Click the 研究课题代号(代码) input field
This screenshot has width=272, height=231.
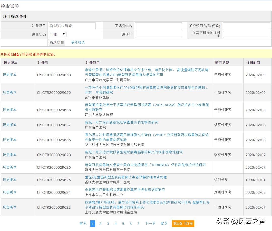[x=246, y=26]
